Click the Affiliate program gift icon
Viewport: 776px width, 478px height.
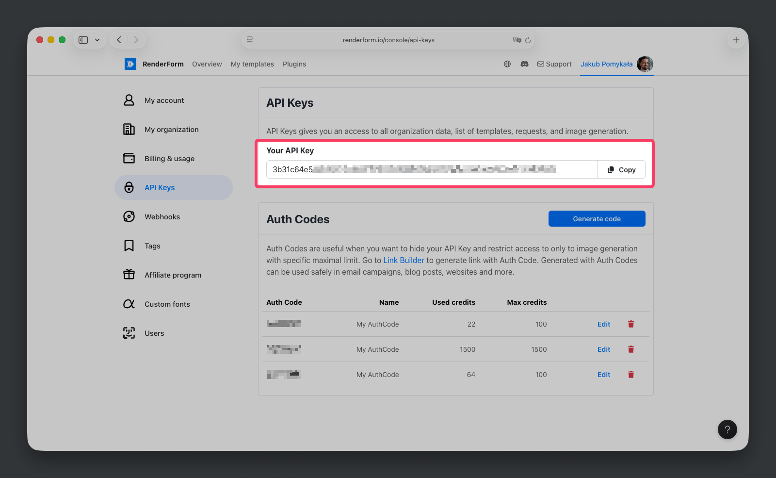tap(129, 275)
